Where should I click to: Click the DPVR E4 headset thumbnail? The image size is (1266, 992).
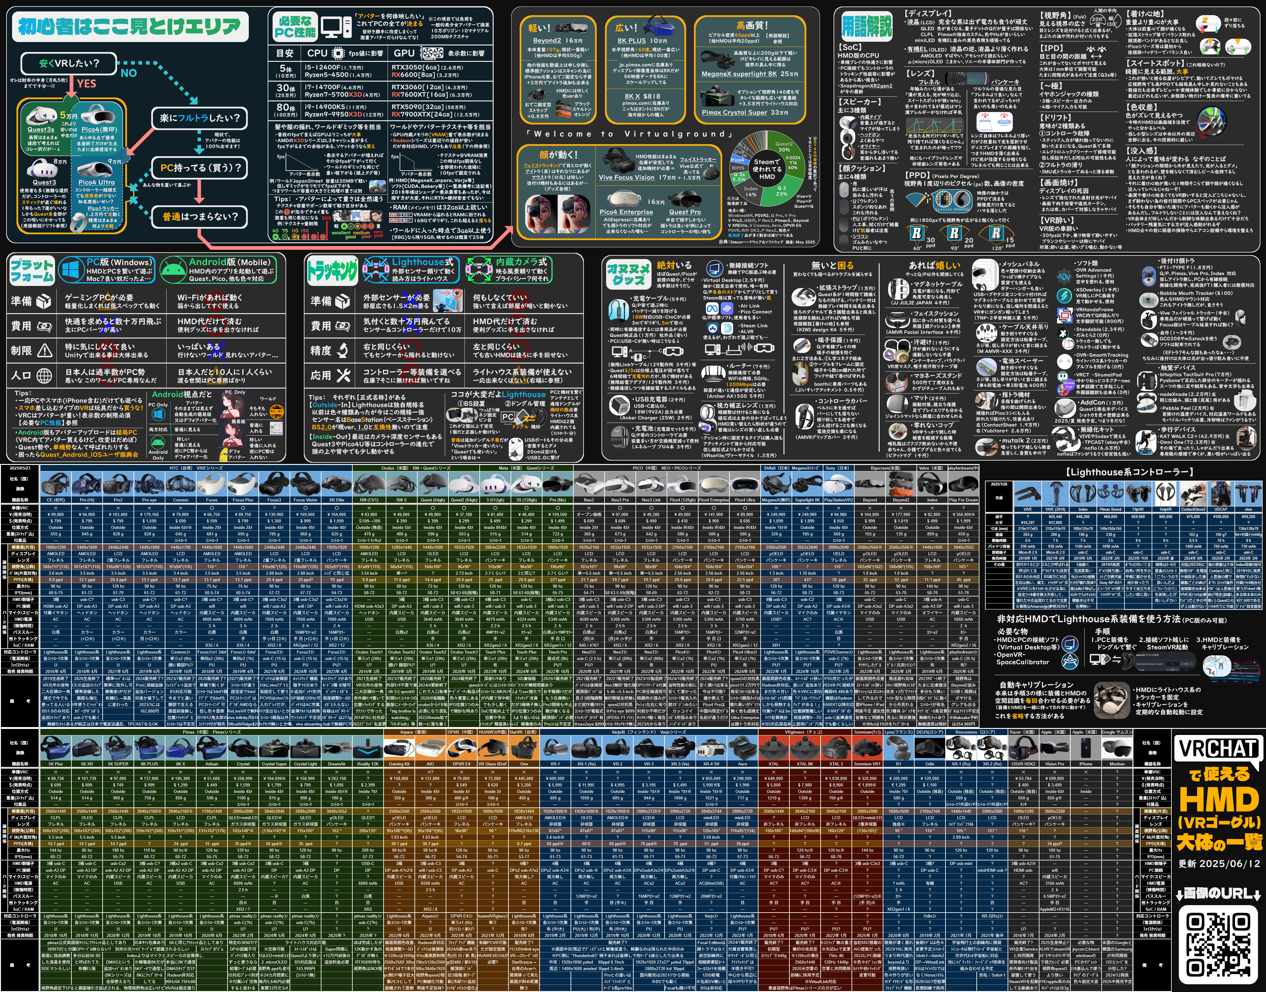coord(461,747)
